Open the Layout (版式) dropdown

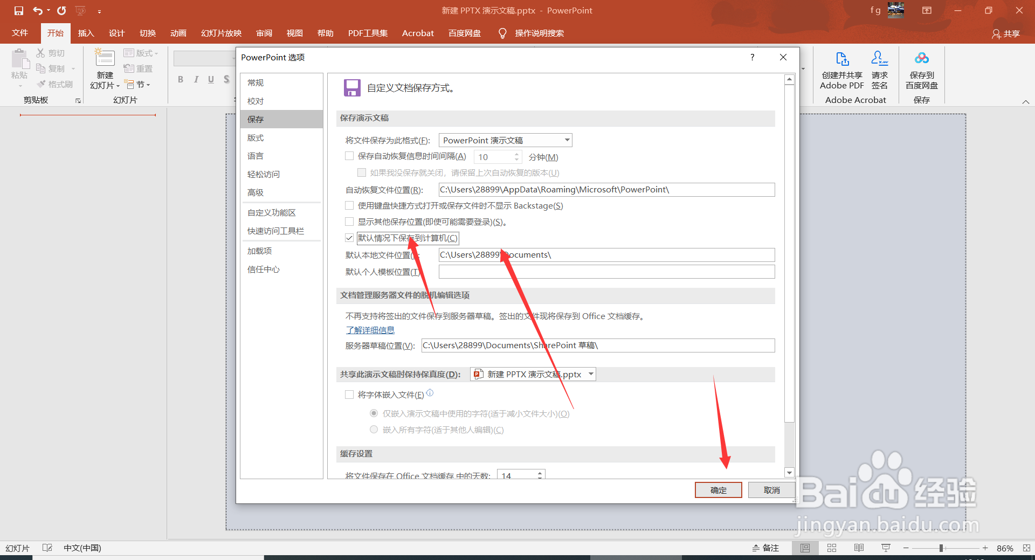coord(141,53)
